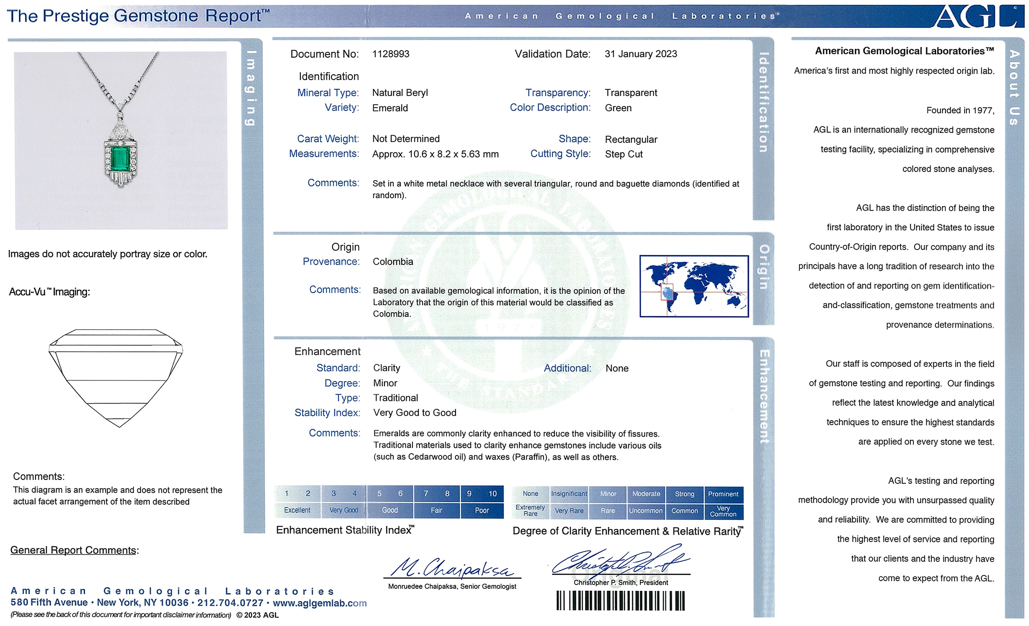
Task: Select the Origin vertical tab
Action: 763,267
